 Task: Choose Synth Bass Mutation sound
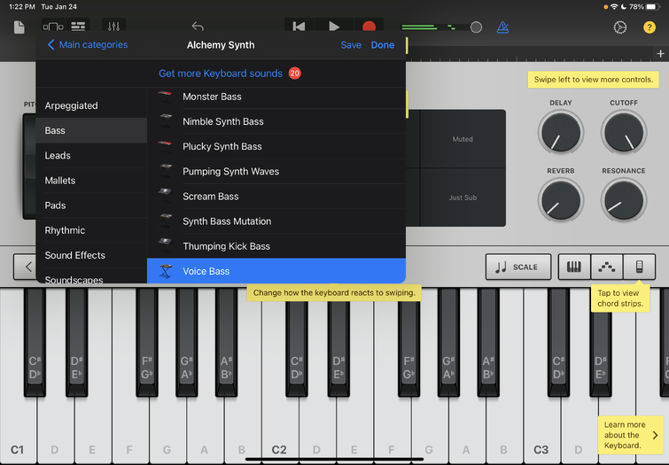point(276,221)
